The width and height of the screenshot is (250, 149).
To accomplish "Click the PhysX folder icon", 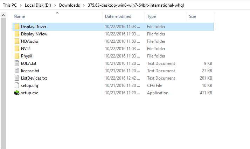I will pyautogui.click(x=17, y=56).
